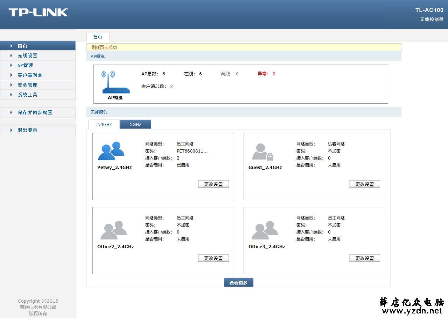Click arrow beside 保存并同步配置
Viewport: 448px width, 318px height.
click(12, 112)
